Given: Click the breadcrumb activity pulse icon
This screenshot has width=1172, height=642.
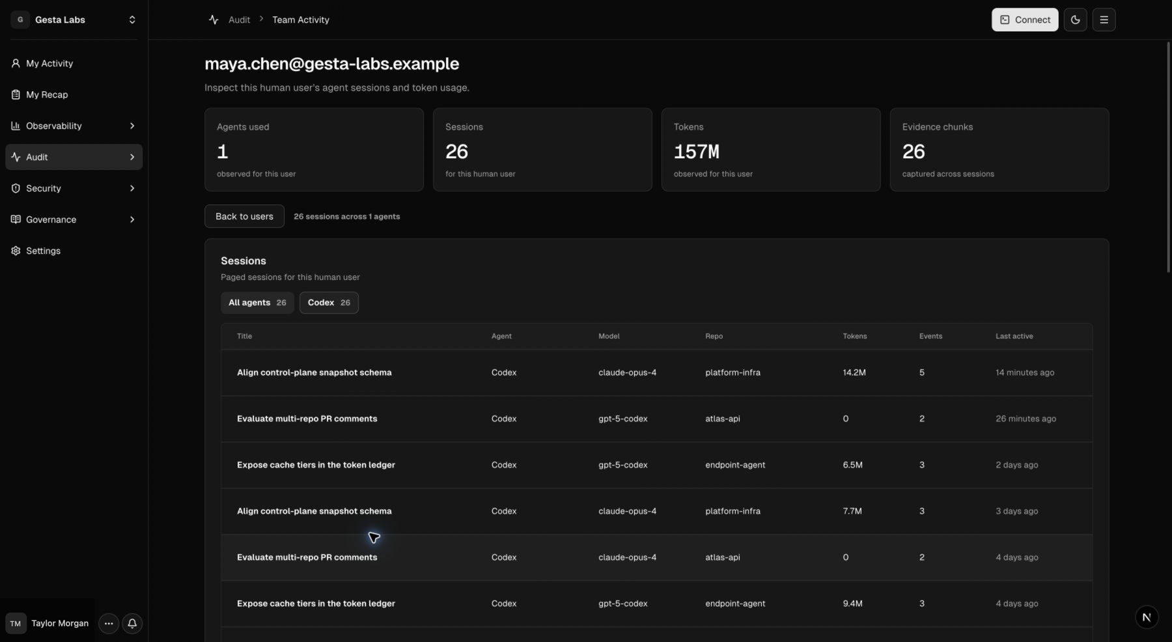Looking at the screenshot, I should point(214,20).
